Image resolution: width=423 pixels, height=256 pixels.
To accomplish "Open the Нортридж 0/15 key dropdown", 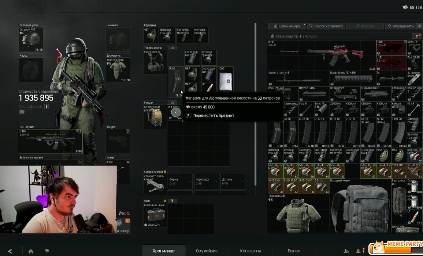I will coord(207,182).
